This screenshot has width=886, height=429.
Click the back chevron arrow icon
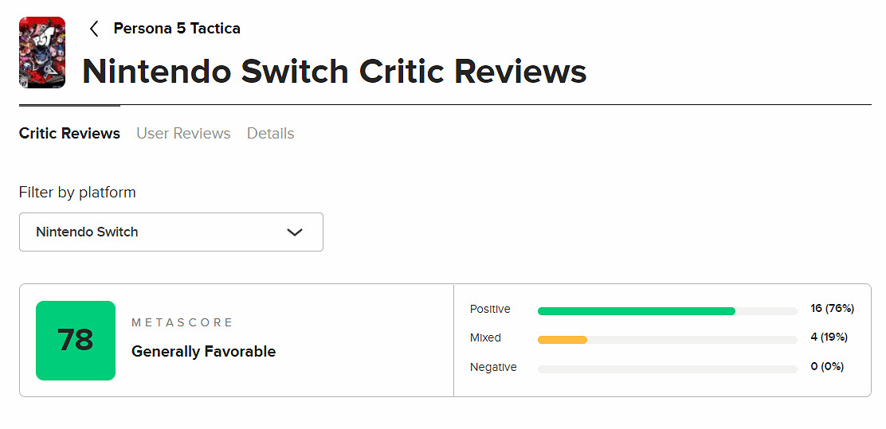94,29
